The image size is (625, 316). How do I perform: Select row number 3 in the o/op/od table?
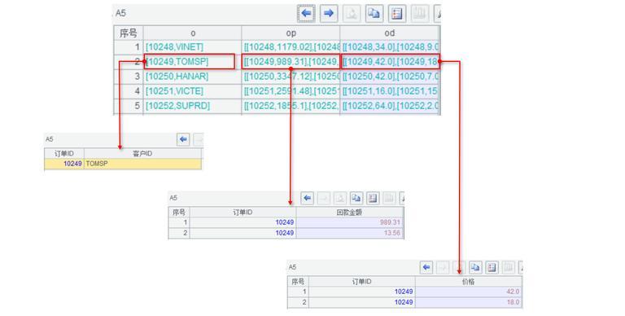point(129,77)
